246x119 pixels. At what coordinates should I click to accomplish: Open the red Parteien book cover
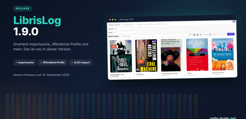point(197,55)
